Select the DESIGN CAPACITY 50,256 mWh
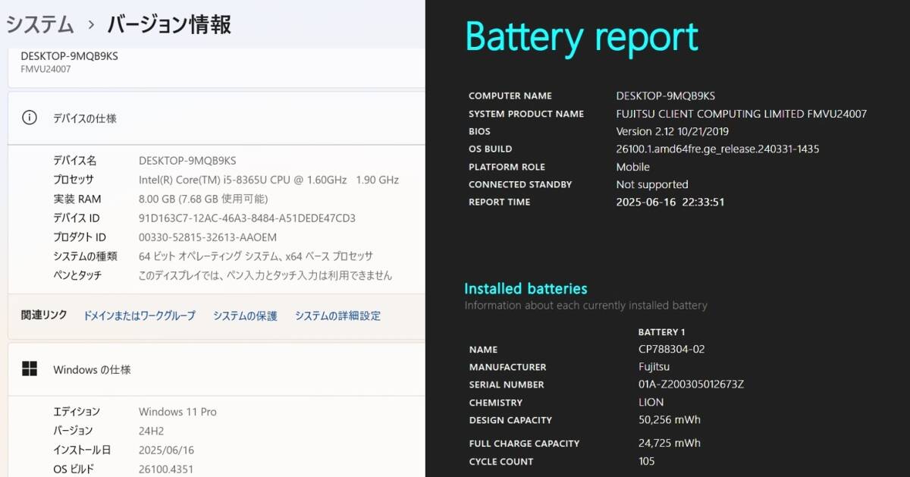 [670, 420]
